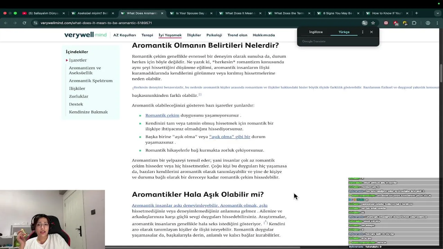
Task: Open the yellow shield extension icon
Action: (405, 23)
